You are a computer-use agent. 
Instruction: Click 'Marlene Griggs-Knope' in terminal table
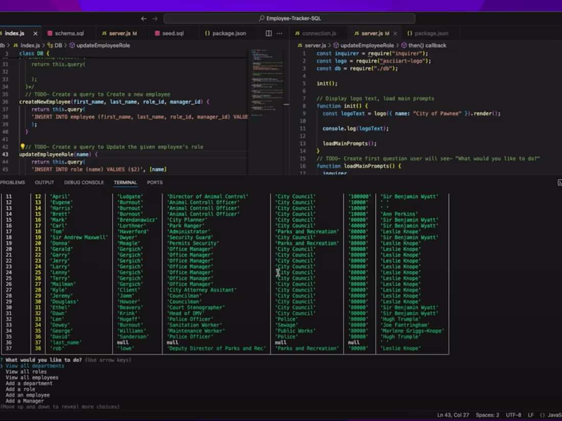(x=412, y=331)
